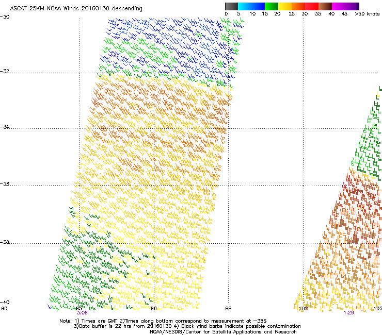Click the '-30' latitude axis label
The width and height of the screenshot is (382, 335).
5,17
